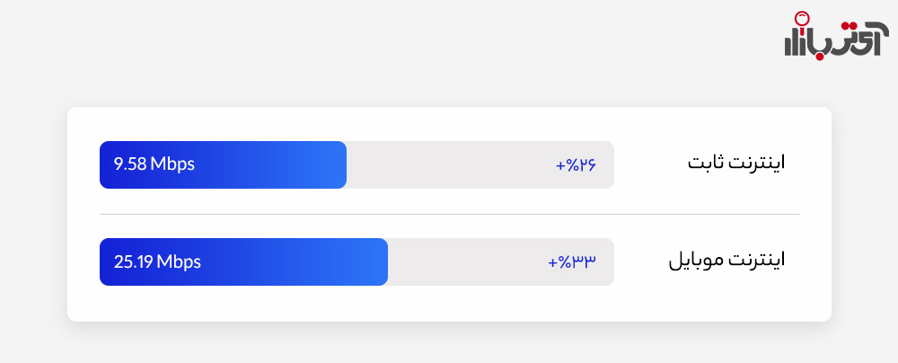The height and width of the screenshot is (363, 898).
Task: Click the blue filled fixed internet bar
Action: (223, 164)
